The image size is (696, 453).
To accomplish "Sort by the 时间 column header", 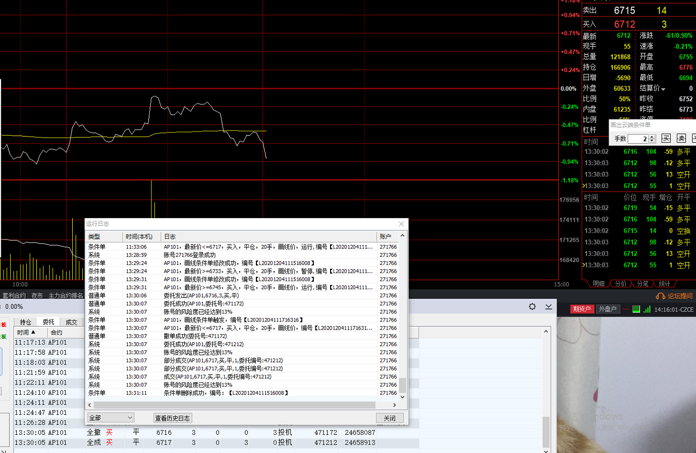I will pyautogui.click(x=26, y=333).
